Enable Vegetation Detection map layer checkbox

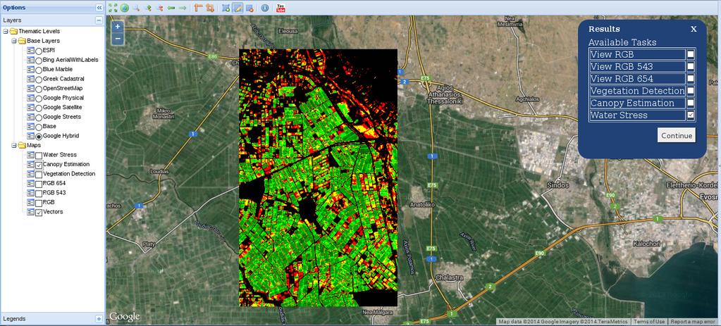39,175
